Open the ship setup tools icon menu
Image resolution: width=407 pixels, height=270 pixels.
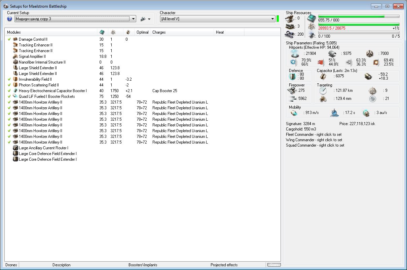tap(143, 19)
